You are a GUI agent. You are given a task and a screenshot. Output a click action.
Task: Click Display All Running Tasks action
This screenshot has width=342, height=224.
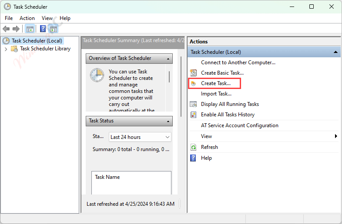230,104
